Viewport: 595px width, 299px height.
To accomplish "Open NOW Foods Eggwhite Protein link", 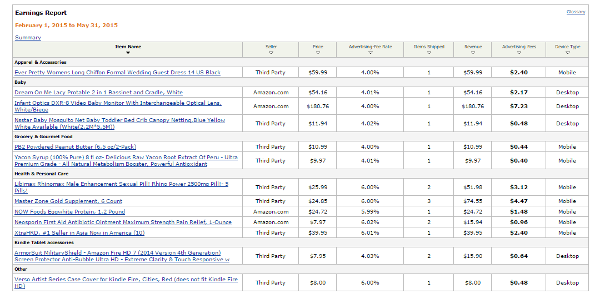I will pyautogui.click(x=70, y=212).
